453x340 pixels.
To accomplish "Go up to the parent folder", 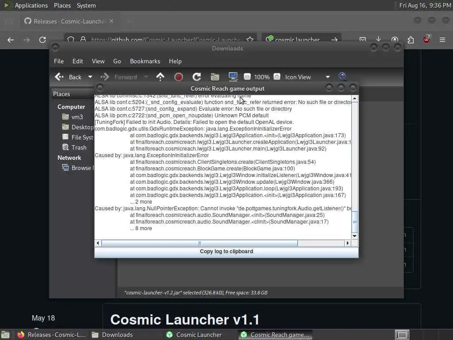I will tap(160, 77).
